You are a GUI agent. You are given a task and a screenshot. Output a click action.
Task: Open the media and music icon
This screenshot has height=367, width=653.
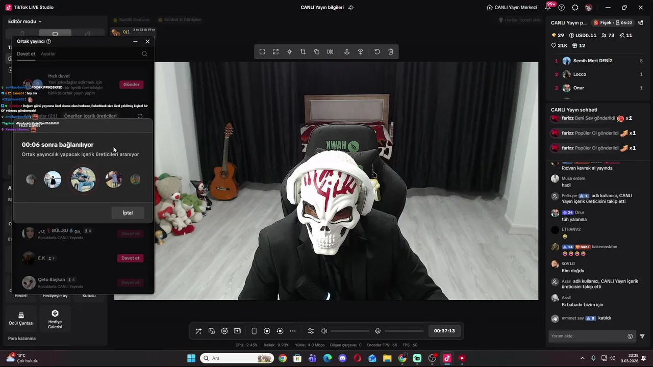[x=212, y=331]
